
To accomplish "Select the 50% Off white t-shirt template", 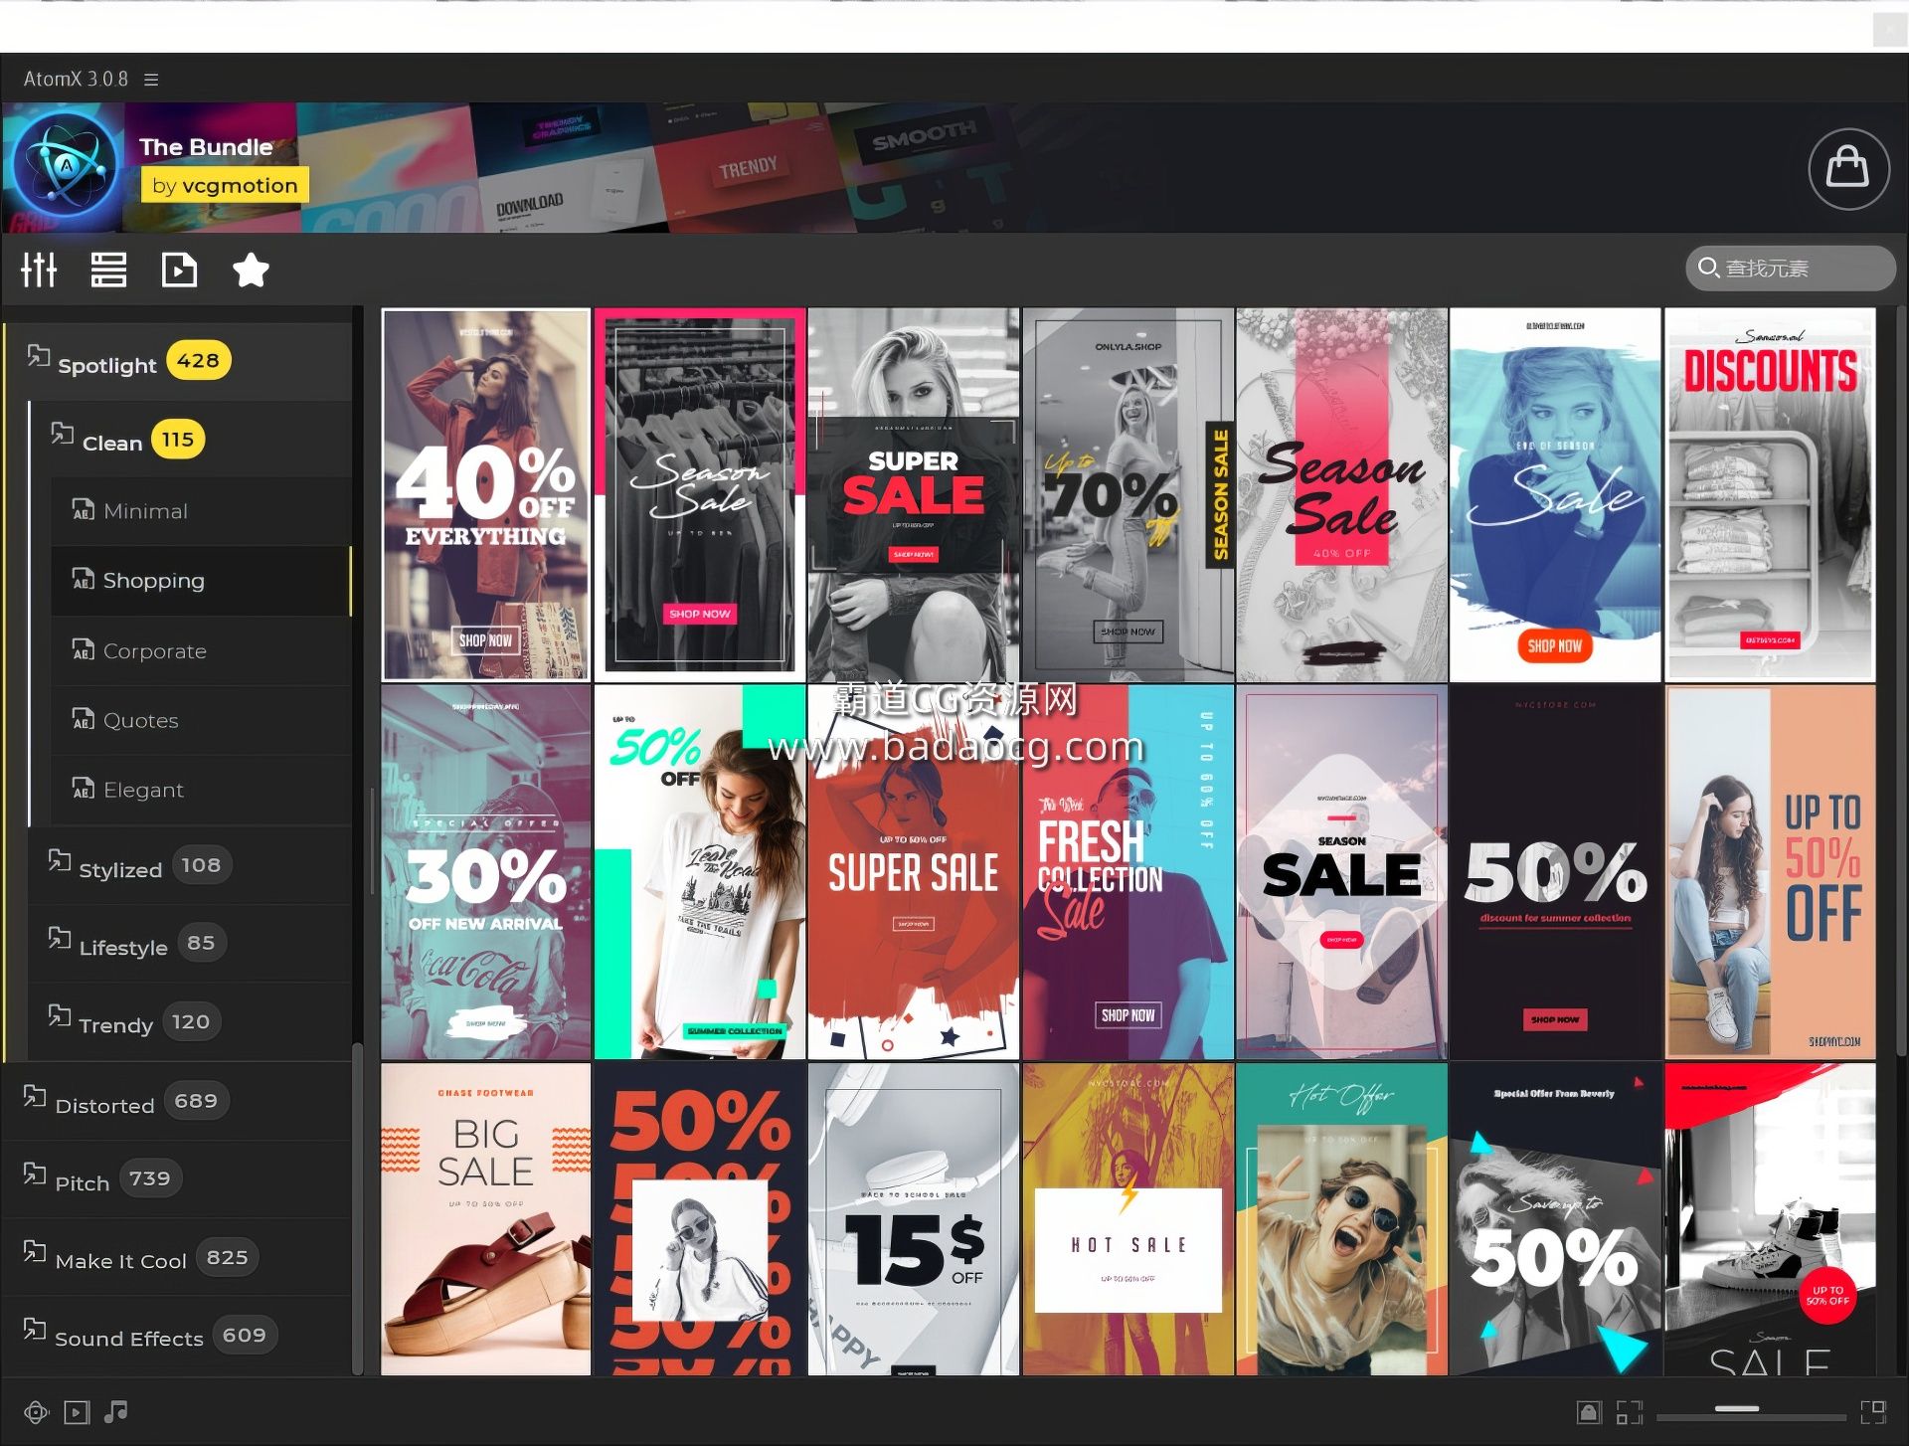I will point(700,872).
